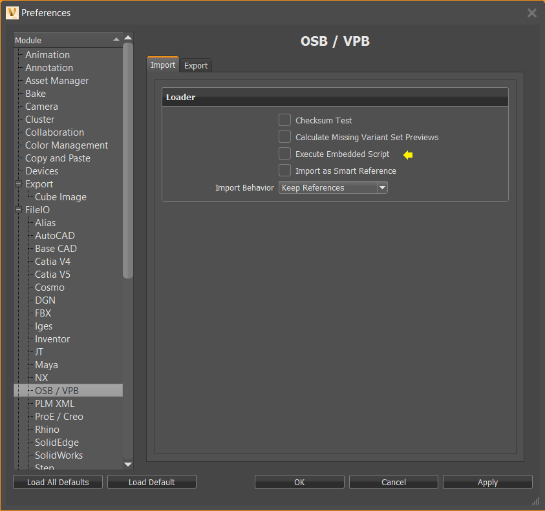545x511 pixels.
Task: Select the Import tab
Action: click(162, 65)
